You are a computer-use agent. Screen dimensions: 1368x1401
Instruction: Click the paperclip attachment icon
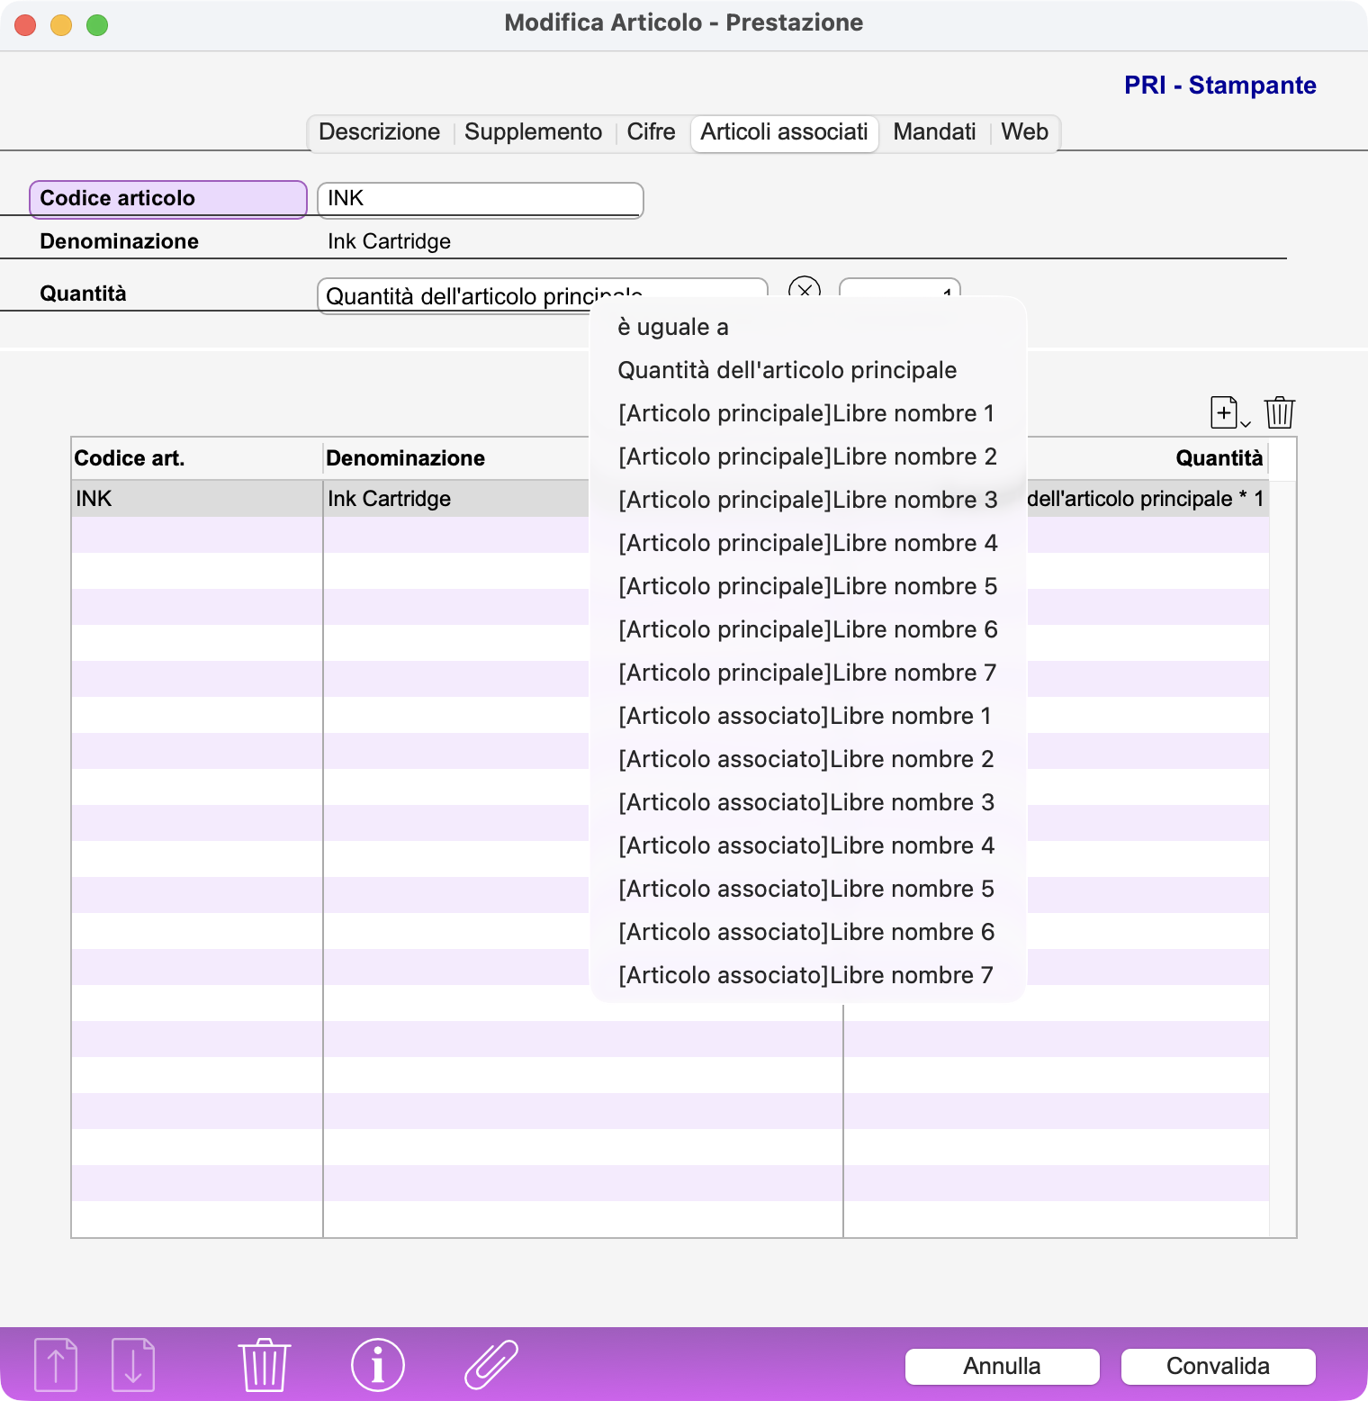(x=491, y=1365)
